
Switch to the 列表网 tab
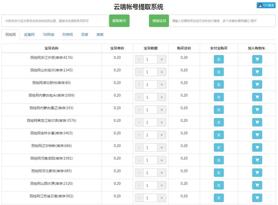(68, 35)
